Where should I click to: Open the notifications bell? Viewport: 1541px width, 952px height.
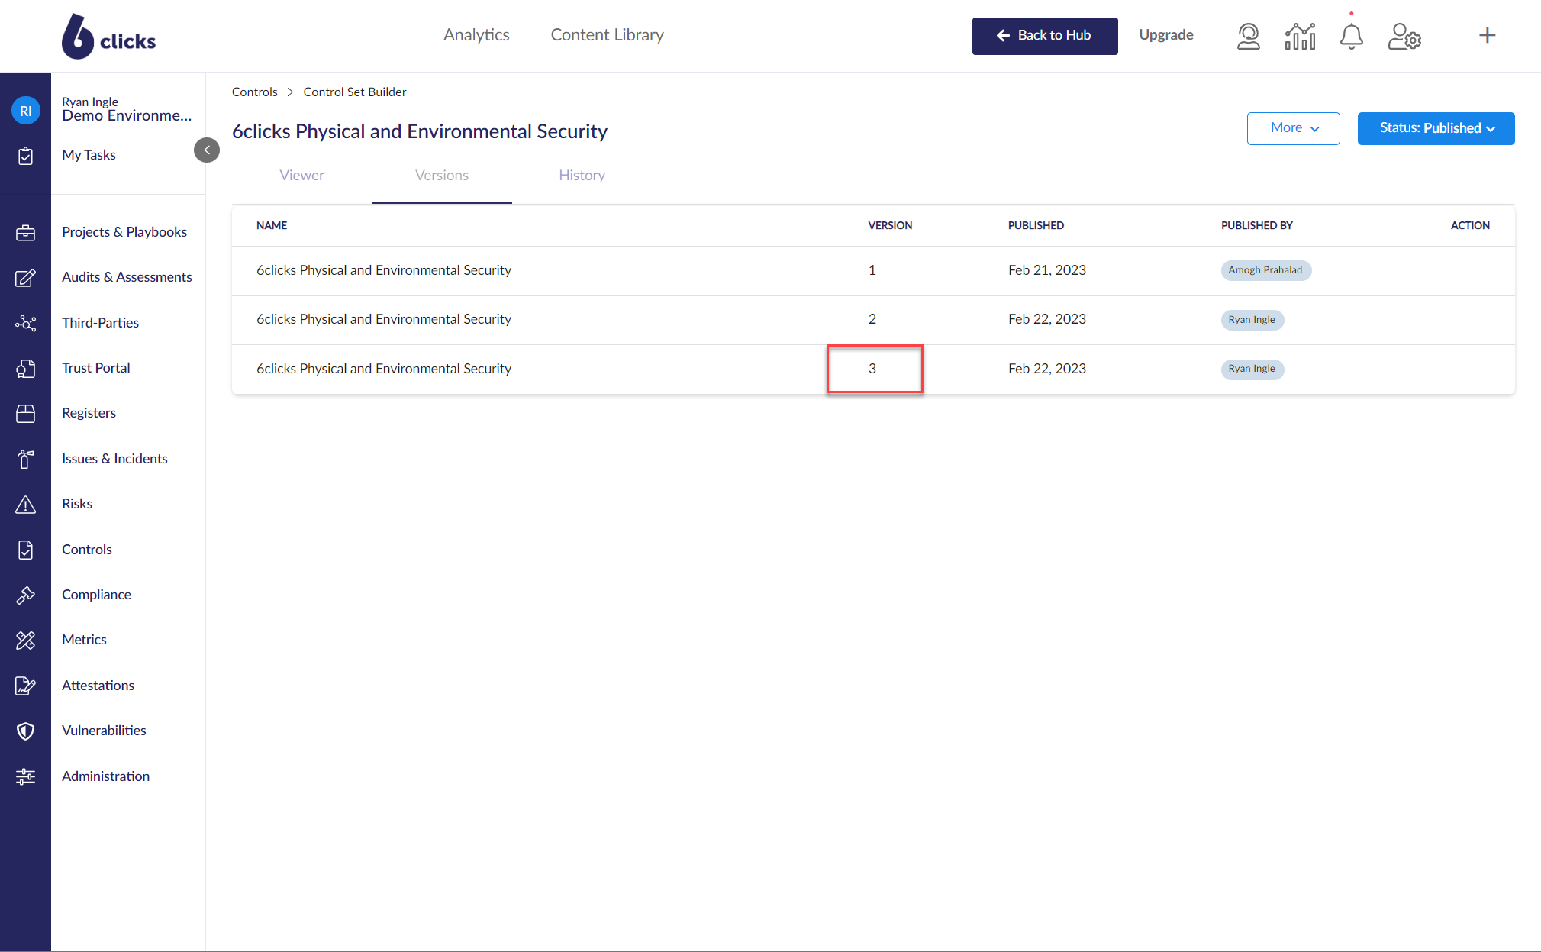(x=1351, y=36)
